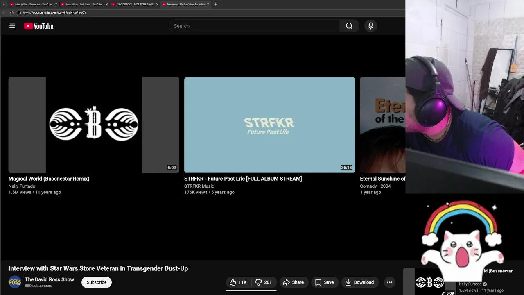Open The David Ross Show channel avatar

click(15, 282)
